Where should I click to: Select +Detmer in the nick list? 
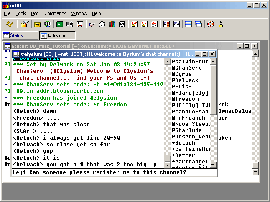183,155
